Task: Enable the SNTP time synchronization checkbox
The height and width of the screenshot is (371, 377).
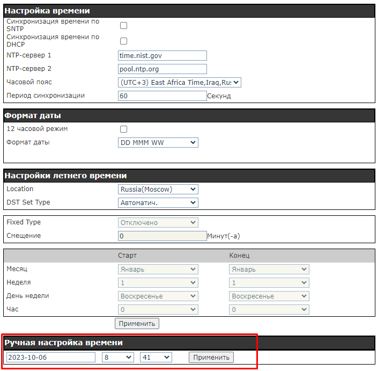Action: (x=123, y=25)
